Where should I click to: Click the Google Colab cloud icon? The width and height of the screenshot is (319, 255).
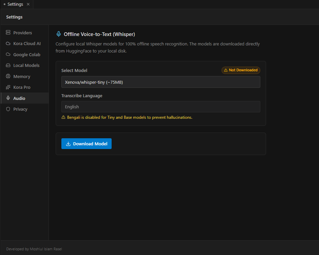pyautogui.click(x=8, y=54)
